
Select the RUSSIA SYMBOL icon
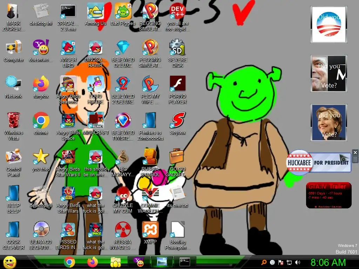[x=150, y=163]
